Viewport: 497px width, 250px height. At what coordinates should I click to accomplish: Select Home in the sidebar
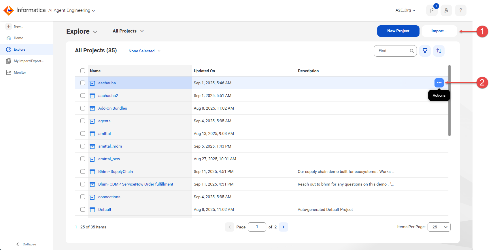click(27, 38)
